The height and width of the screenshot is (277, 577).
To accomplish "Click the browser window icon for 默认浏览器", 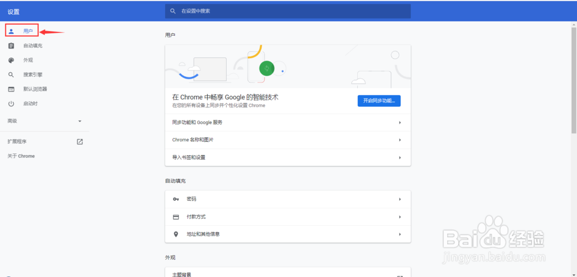I will [x=11, y=89].
